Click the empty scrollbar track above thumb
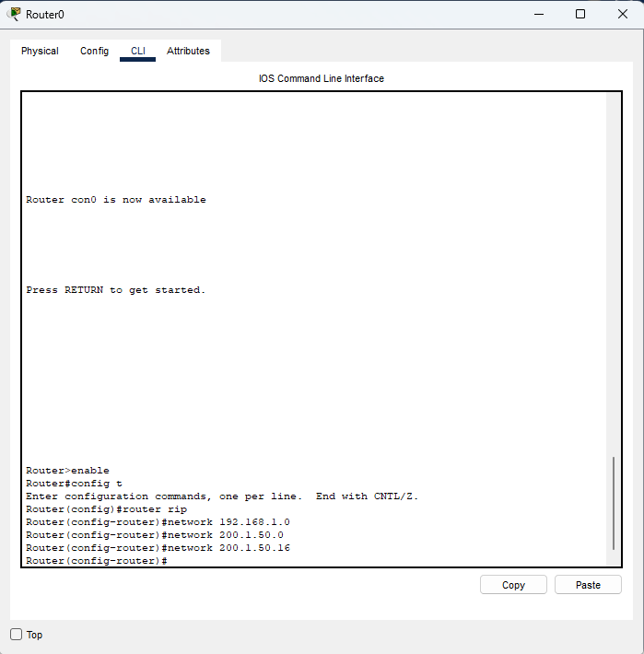644x654 pixels. coord(613,276)
